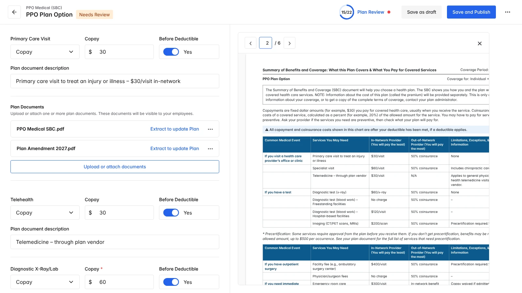
Task: Edit Telehealth copay amount field
Action: pyautogui.click(x=119, y=213)
